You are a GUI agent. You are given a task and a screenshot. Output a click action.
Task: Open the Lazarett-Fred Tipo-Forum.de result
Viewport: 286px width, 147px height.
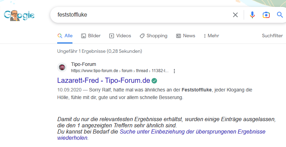(x=103, y=81)
